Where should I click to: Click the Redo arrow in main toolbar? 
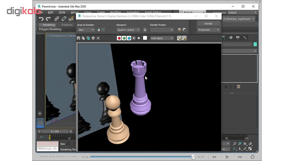(48, 19)
